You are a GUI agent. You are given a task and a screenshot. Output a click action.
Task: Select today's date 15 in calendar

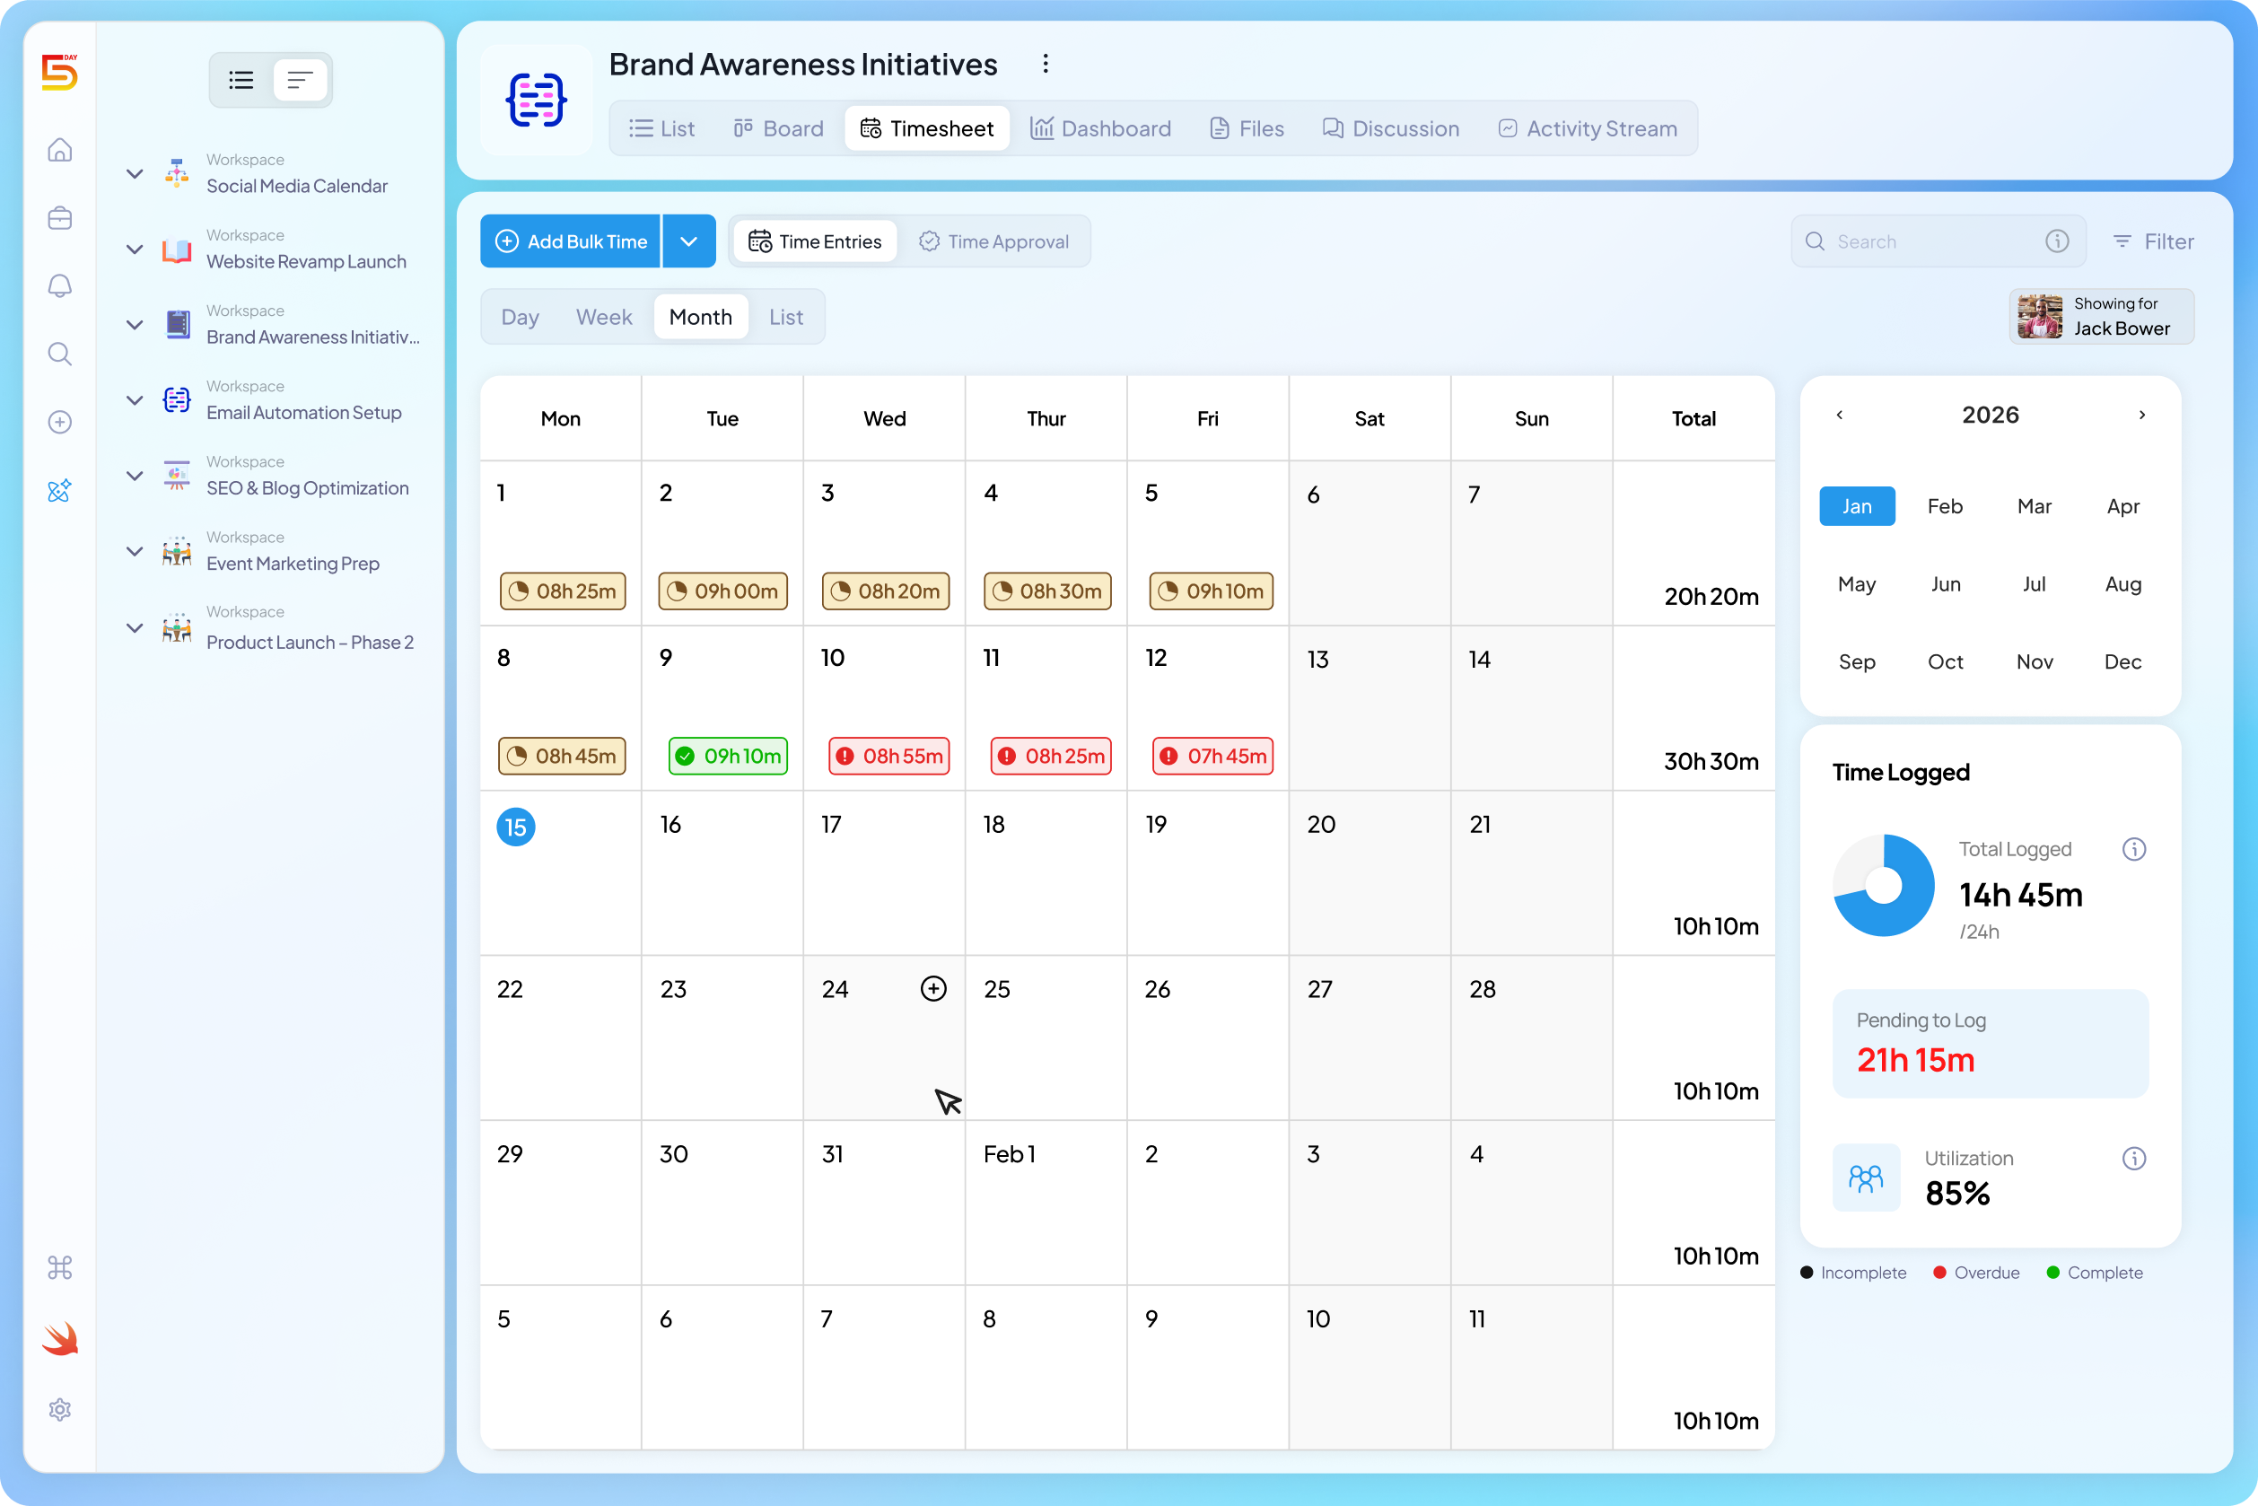click(x=516, y=827)
